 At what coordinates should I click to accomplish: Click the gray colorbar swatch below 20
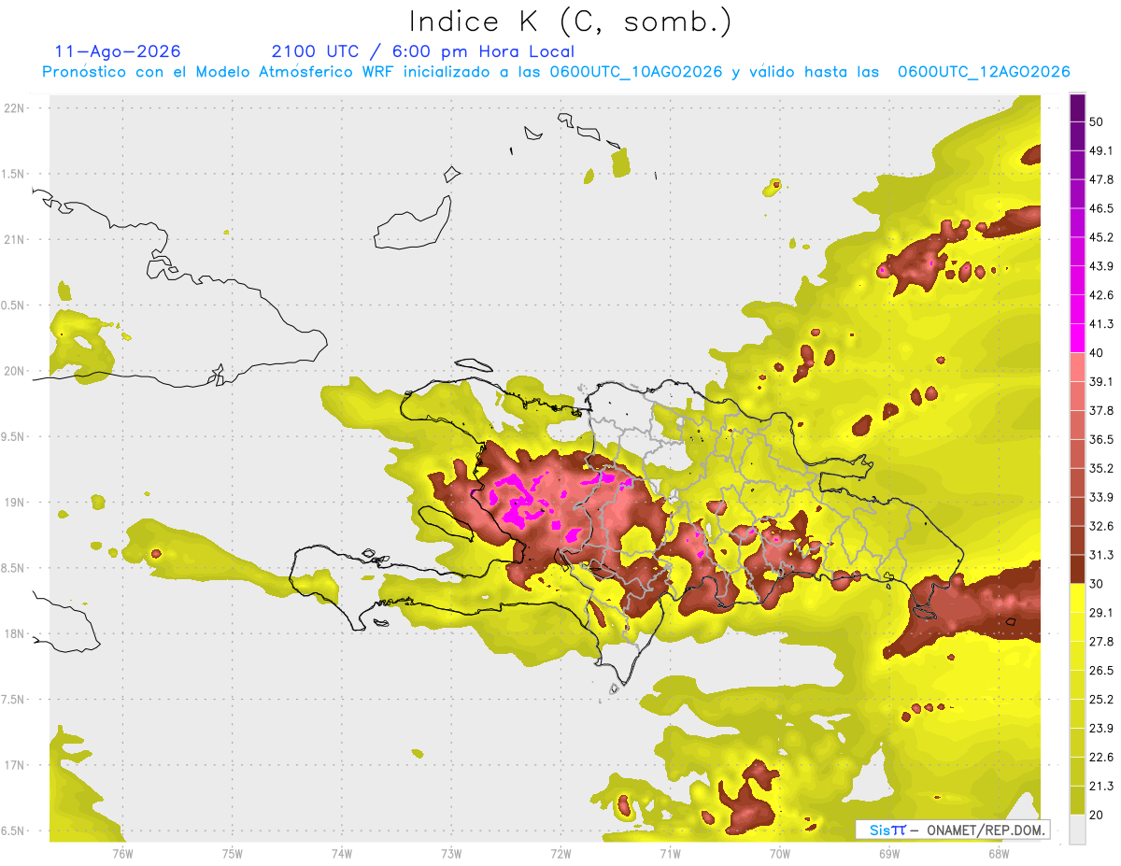pos(1078,830)
